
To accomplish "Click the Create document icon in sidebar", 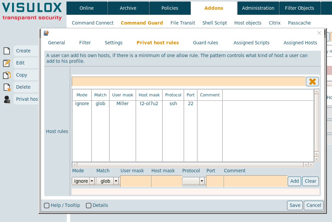I will point(7,51).
